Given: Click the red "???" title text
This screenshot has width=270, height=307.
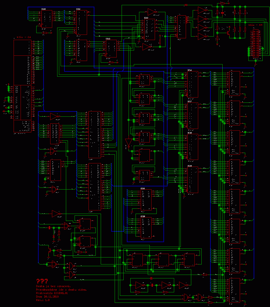Looking at the screenshot, I should pos(42,281).
